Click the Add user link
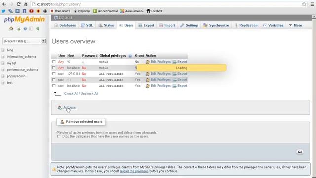 pos(70,108)
